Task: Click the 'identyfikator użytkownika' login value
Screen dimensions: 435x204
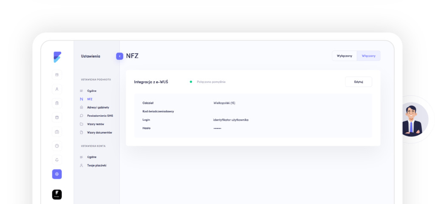Action: (231, 120)
